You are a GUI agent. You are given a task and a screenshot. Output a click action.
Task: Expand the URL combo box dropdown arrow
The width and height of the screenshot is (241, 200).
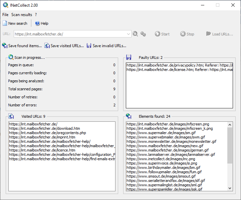[129, 34]
